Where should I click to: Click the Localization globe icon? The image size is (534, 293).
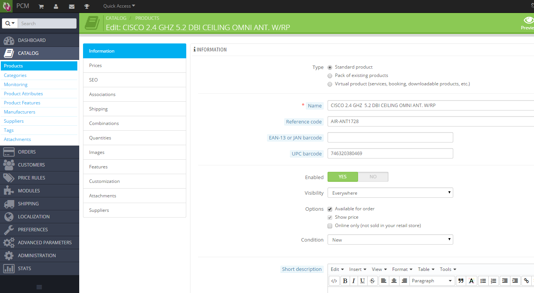(9, 217)
